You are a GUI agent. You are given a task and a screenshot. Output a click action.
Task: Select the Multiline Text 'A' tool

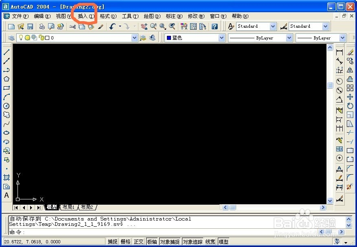(x=7, y=195)
